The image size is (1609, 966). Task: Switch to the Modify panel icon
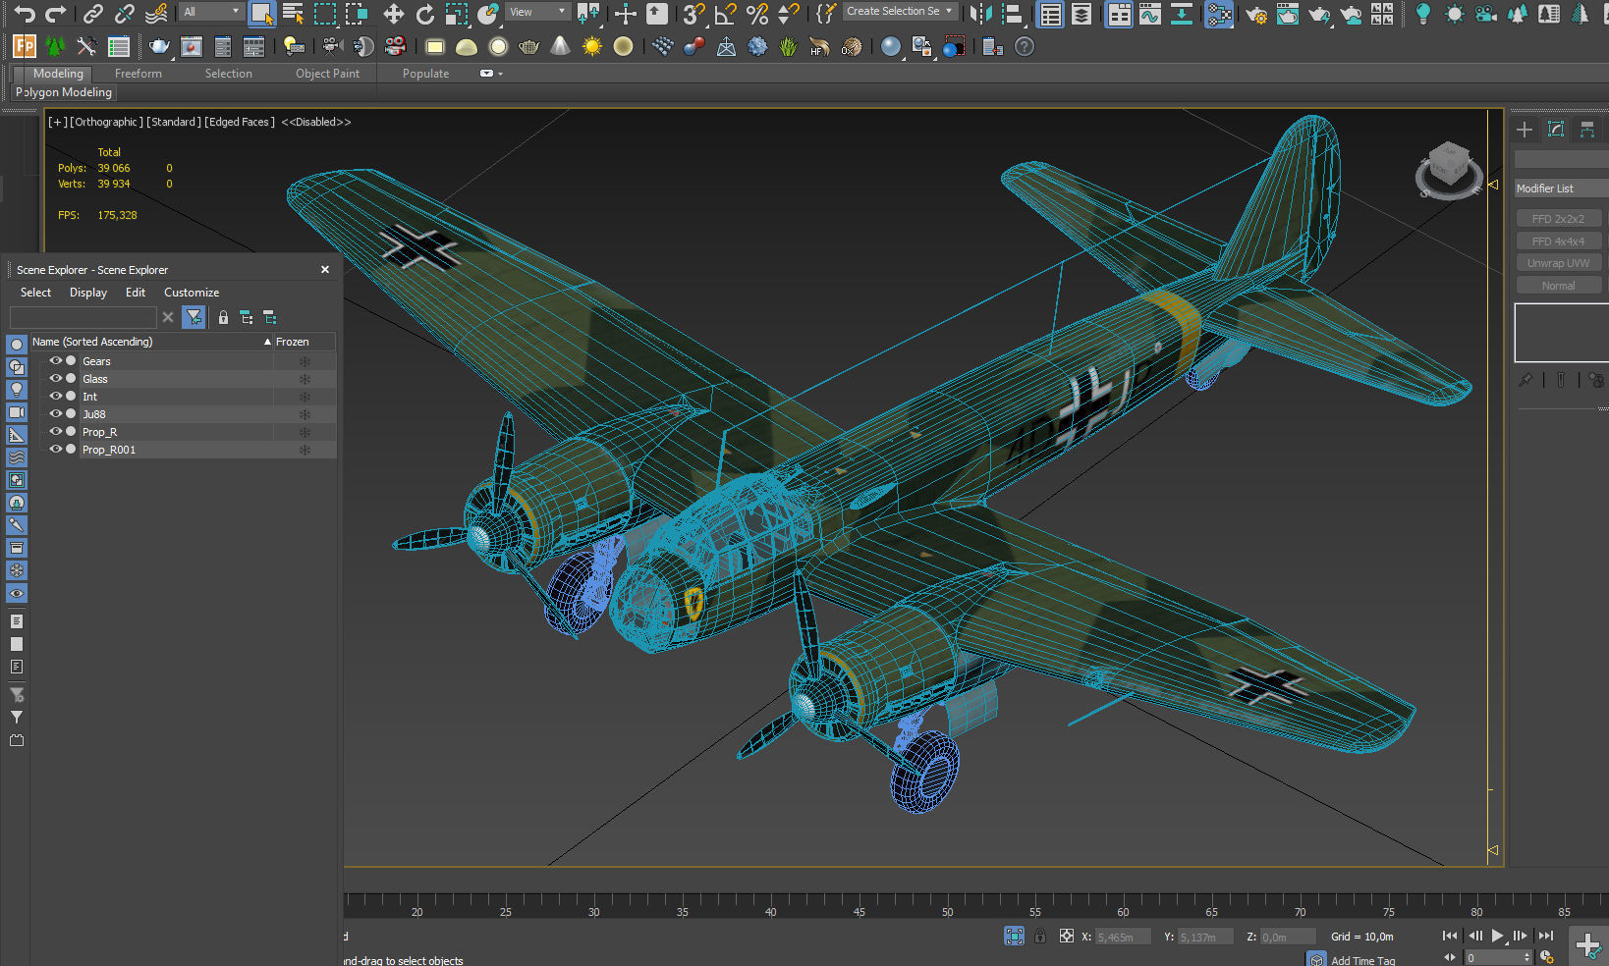pos(1556,130)
